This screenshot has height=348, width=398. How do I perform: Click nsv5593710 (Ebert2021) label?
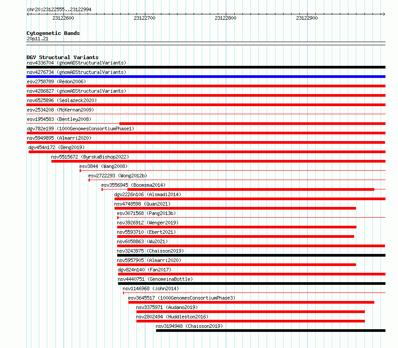146,232
